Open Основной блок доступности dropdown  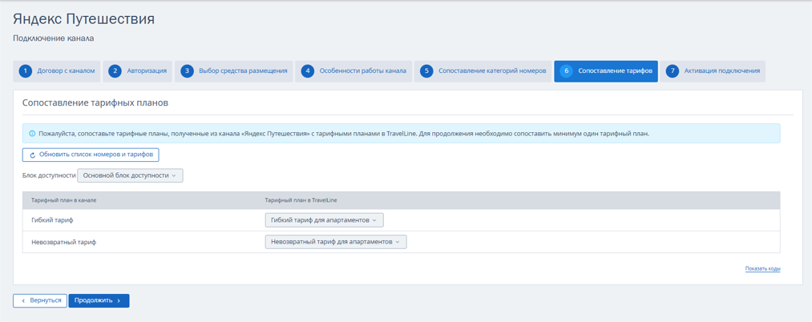pyautogui.click(x=130, y=175)
